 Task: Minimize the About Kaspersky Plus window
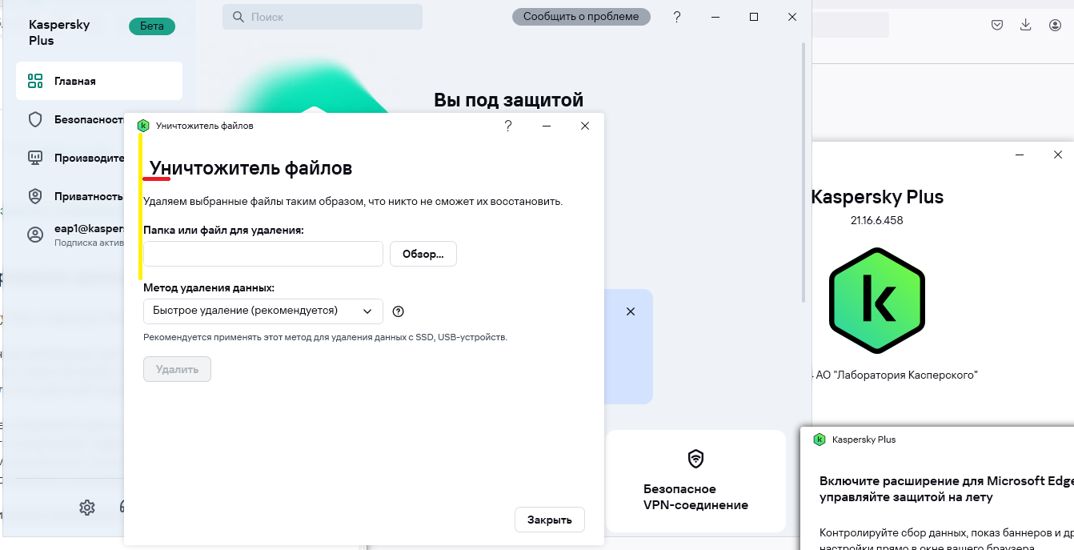tap(1020, 155)
